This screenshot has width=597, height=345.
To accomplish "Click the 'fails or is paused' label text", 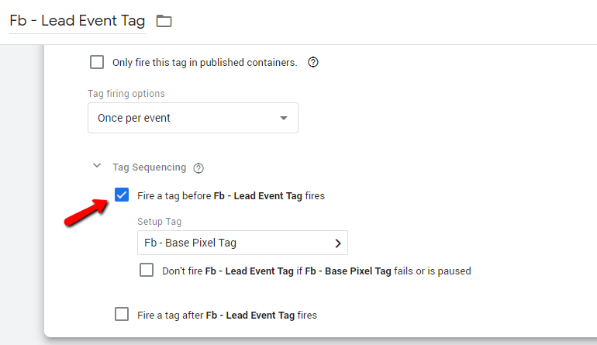I will [433, 271].
